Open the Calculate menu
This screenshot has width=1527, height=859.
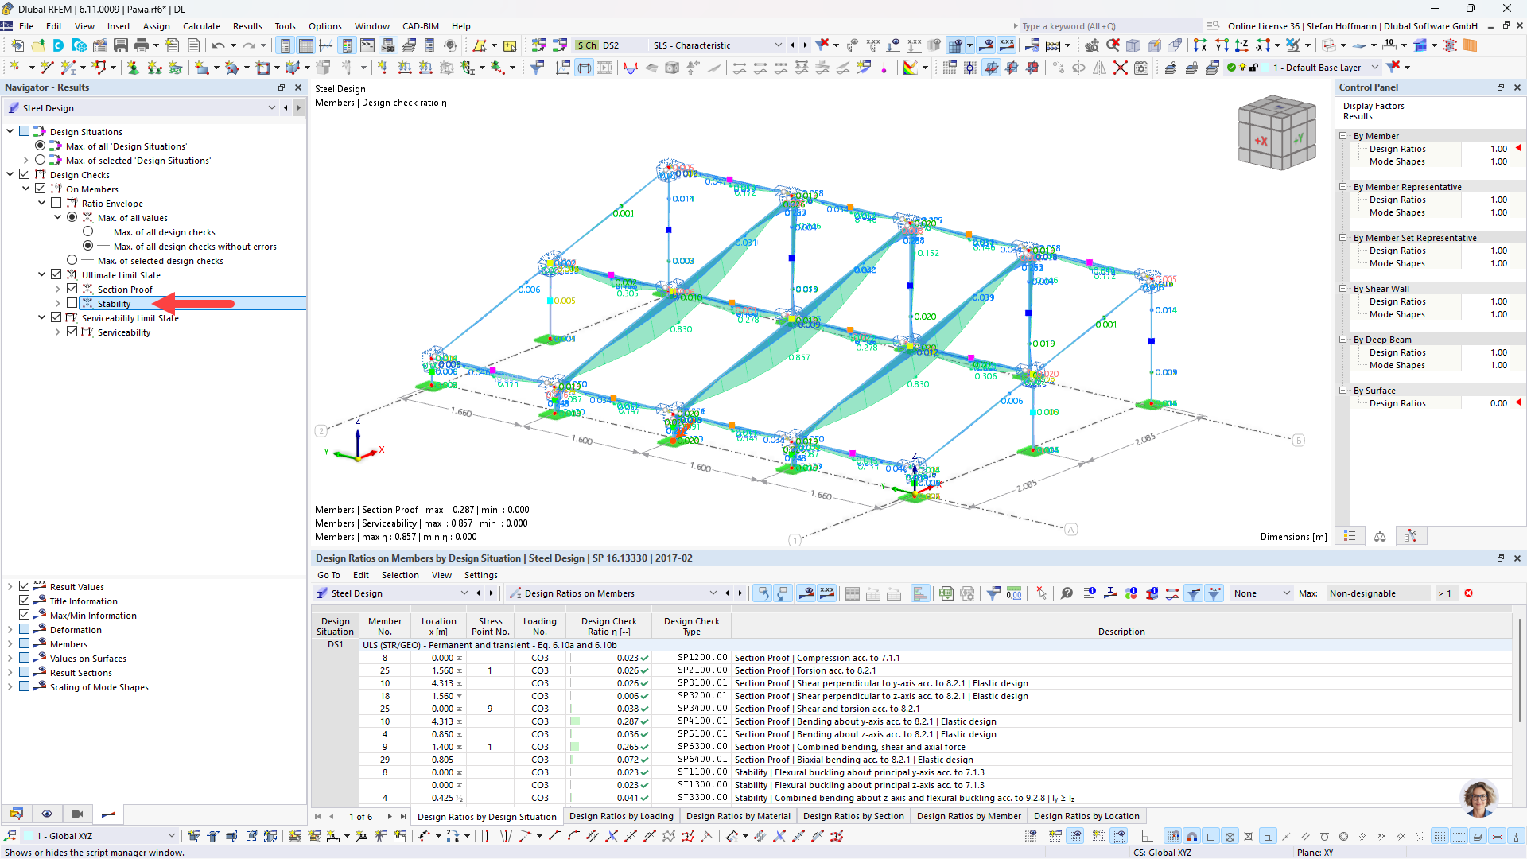[x=201, y=26]
